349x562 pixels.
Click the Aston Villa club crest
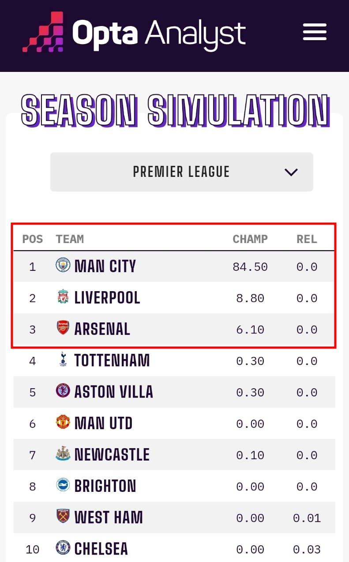[x=63, y=391]
